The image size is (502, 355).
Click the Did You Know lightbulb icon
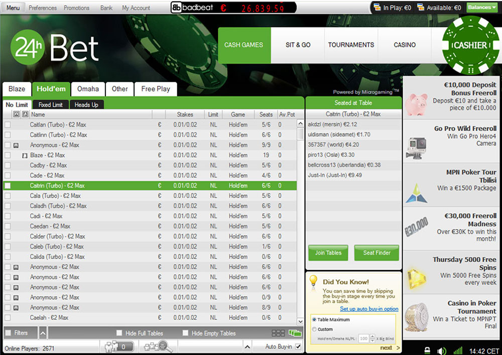313,281
